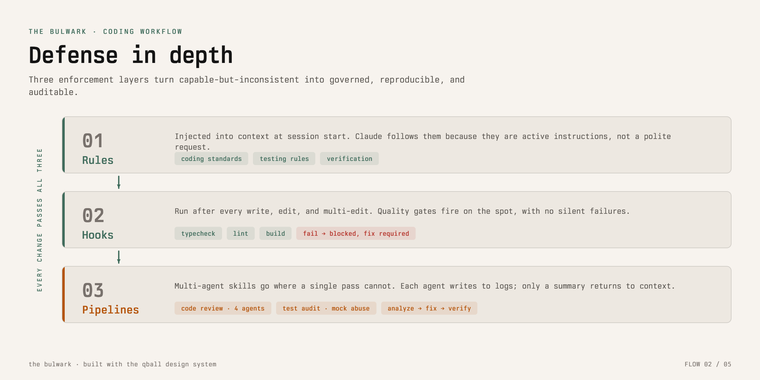Image resolution: width=760 pixels, height=380 pixels.
Task: Select the 'testing rules' tag
Action: (284, 159)
